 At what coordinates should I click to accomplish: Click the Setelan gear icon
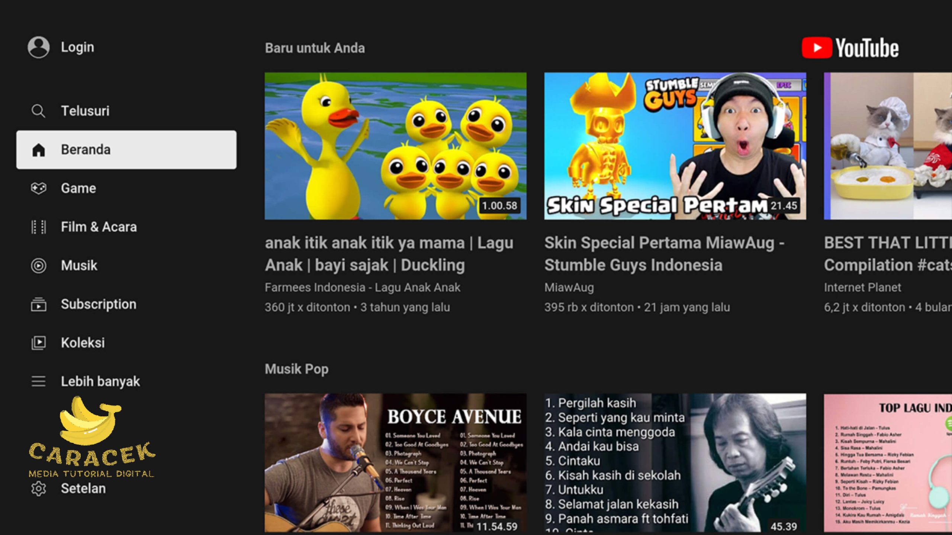point(38,489)
